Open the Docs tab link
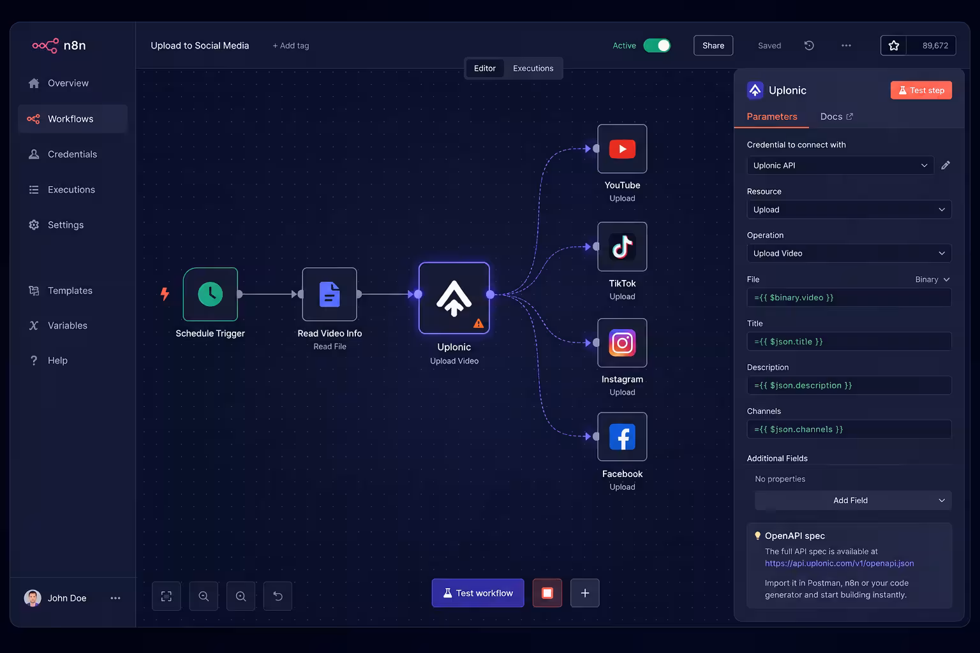 [836, 117]
